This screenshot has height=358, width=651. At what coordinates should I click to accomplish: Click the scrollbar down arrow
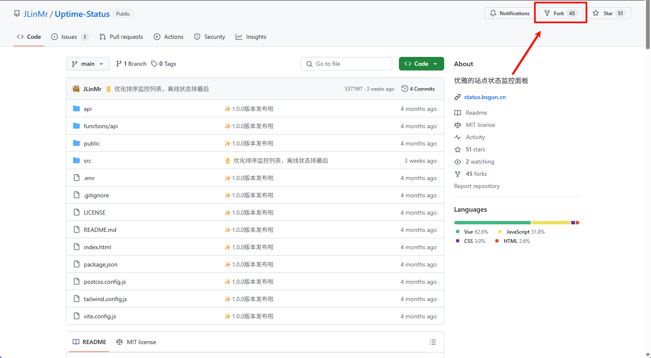[x=648, y=355]
